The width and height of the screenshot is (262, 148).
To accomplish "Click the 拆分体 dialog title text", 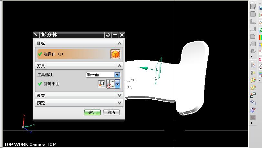I will click(49, 35).
